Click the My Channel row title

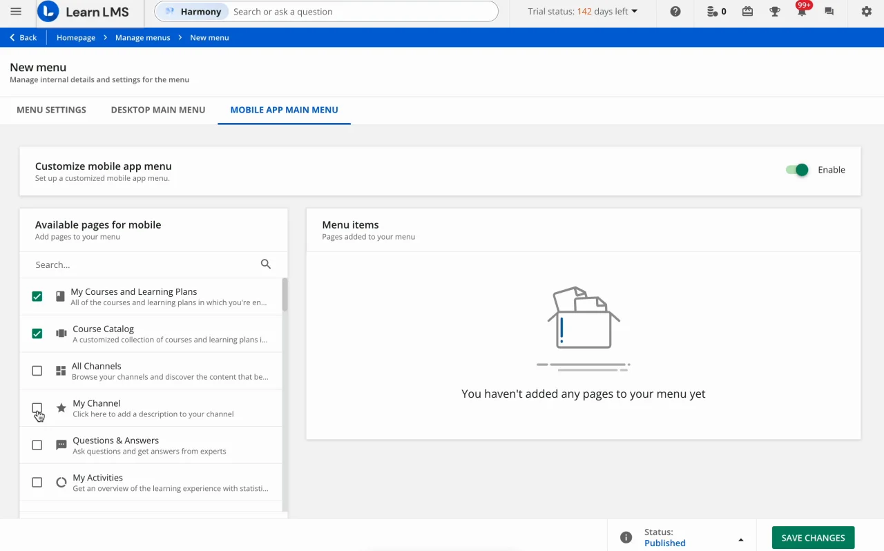pos(97,403)
